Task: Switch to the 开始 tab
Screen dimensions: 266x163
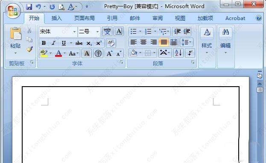Action: coord(34,18)
